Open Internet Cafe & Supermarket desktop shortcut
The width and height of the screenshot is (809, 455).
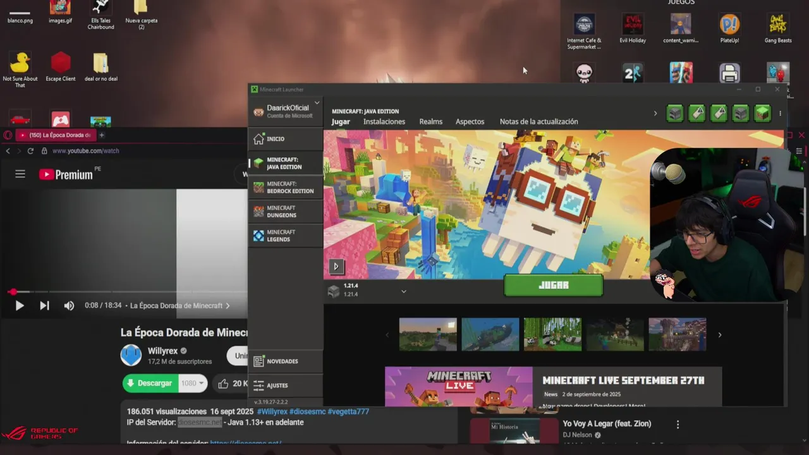pos(584,32)
